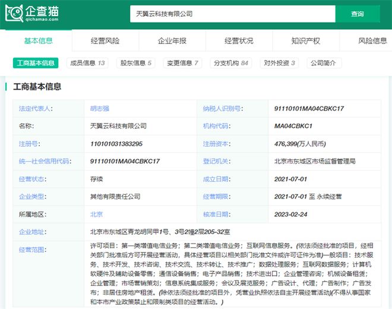Select the text 其他有限责任公司
The image size is (392, 309).
[115, 197]
